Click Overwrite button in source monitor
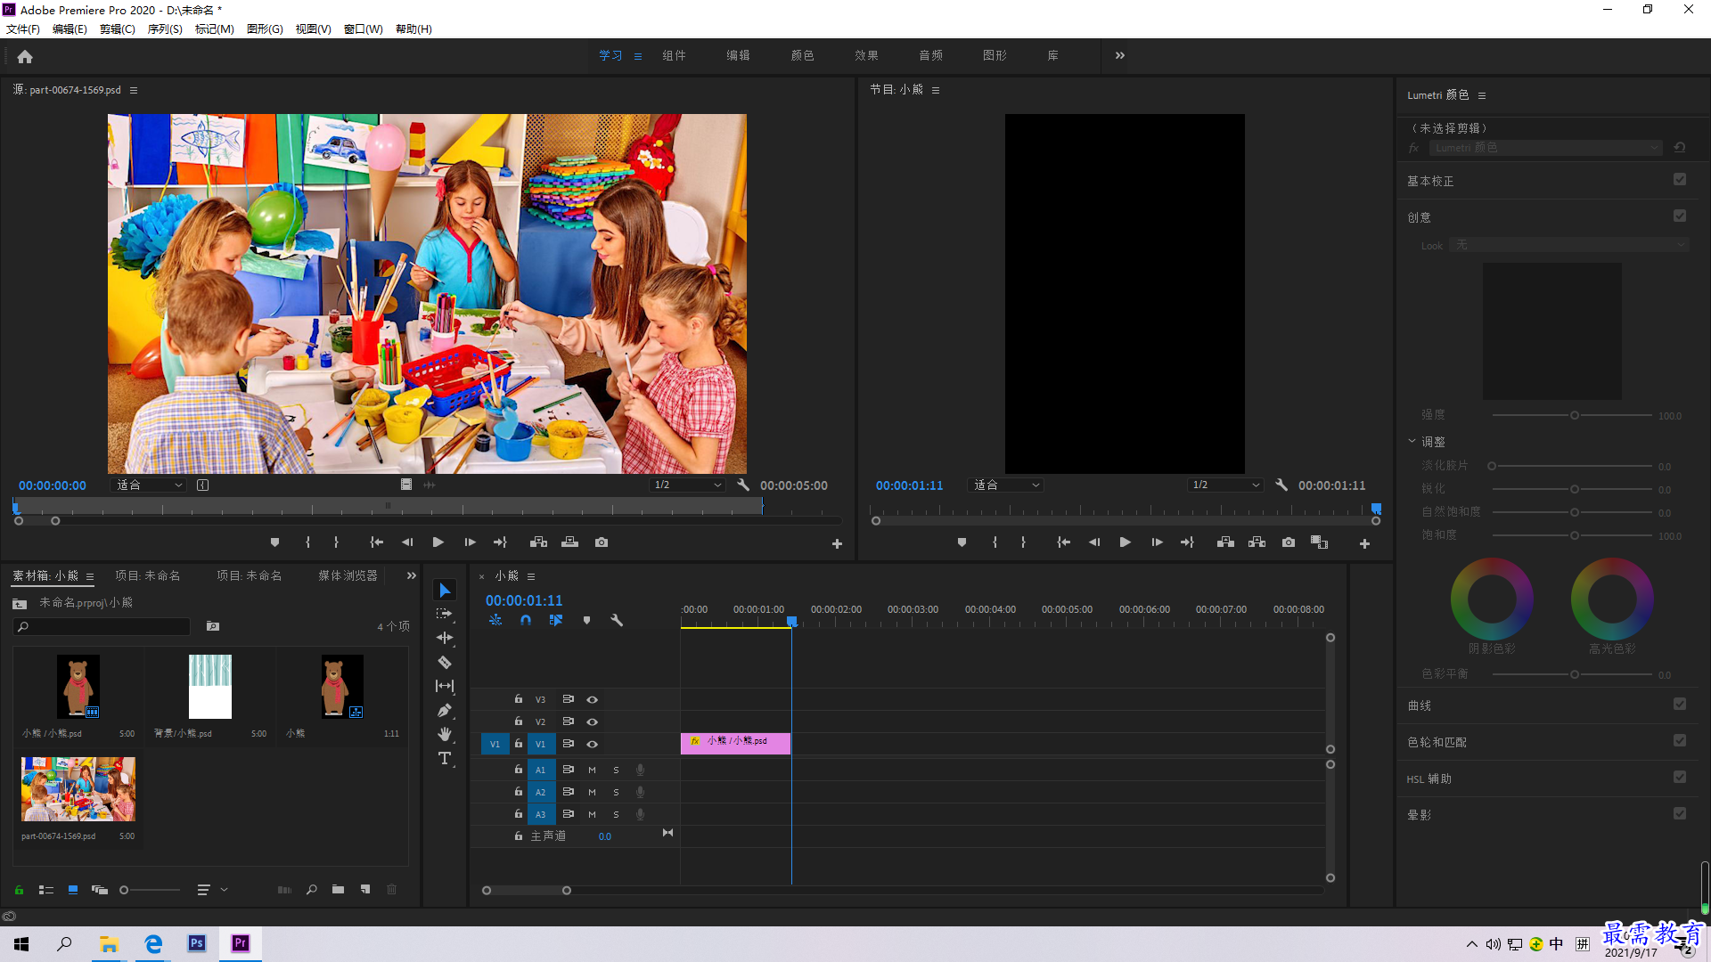Screen dimensions: 1711x962 [x=569, y=542]
